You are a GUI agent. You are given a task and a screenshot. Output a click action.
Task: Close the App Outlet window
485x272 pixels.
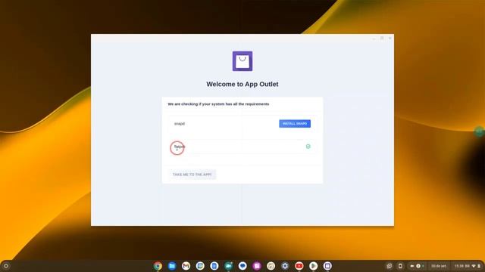pyautogui.click(x=390, y=39)
